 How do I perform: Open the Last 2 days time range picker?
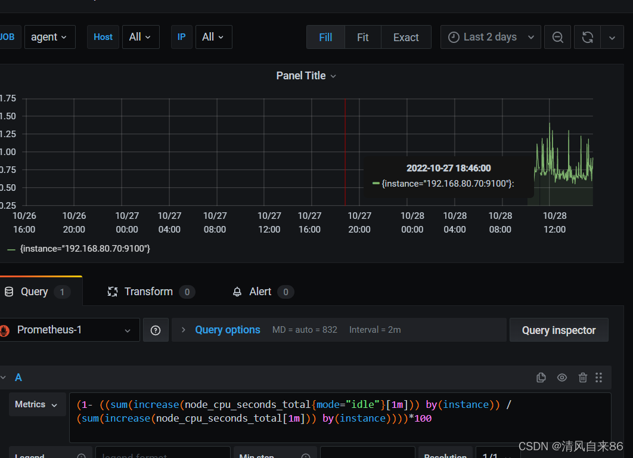pyautogui.click(x=490, y=37)
